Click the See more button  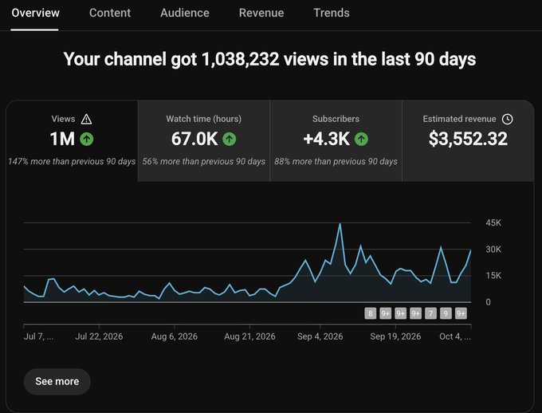[x=57, y=381]
